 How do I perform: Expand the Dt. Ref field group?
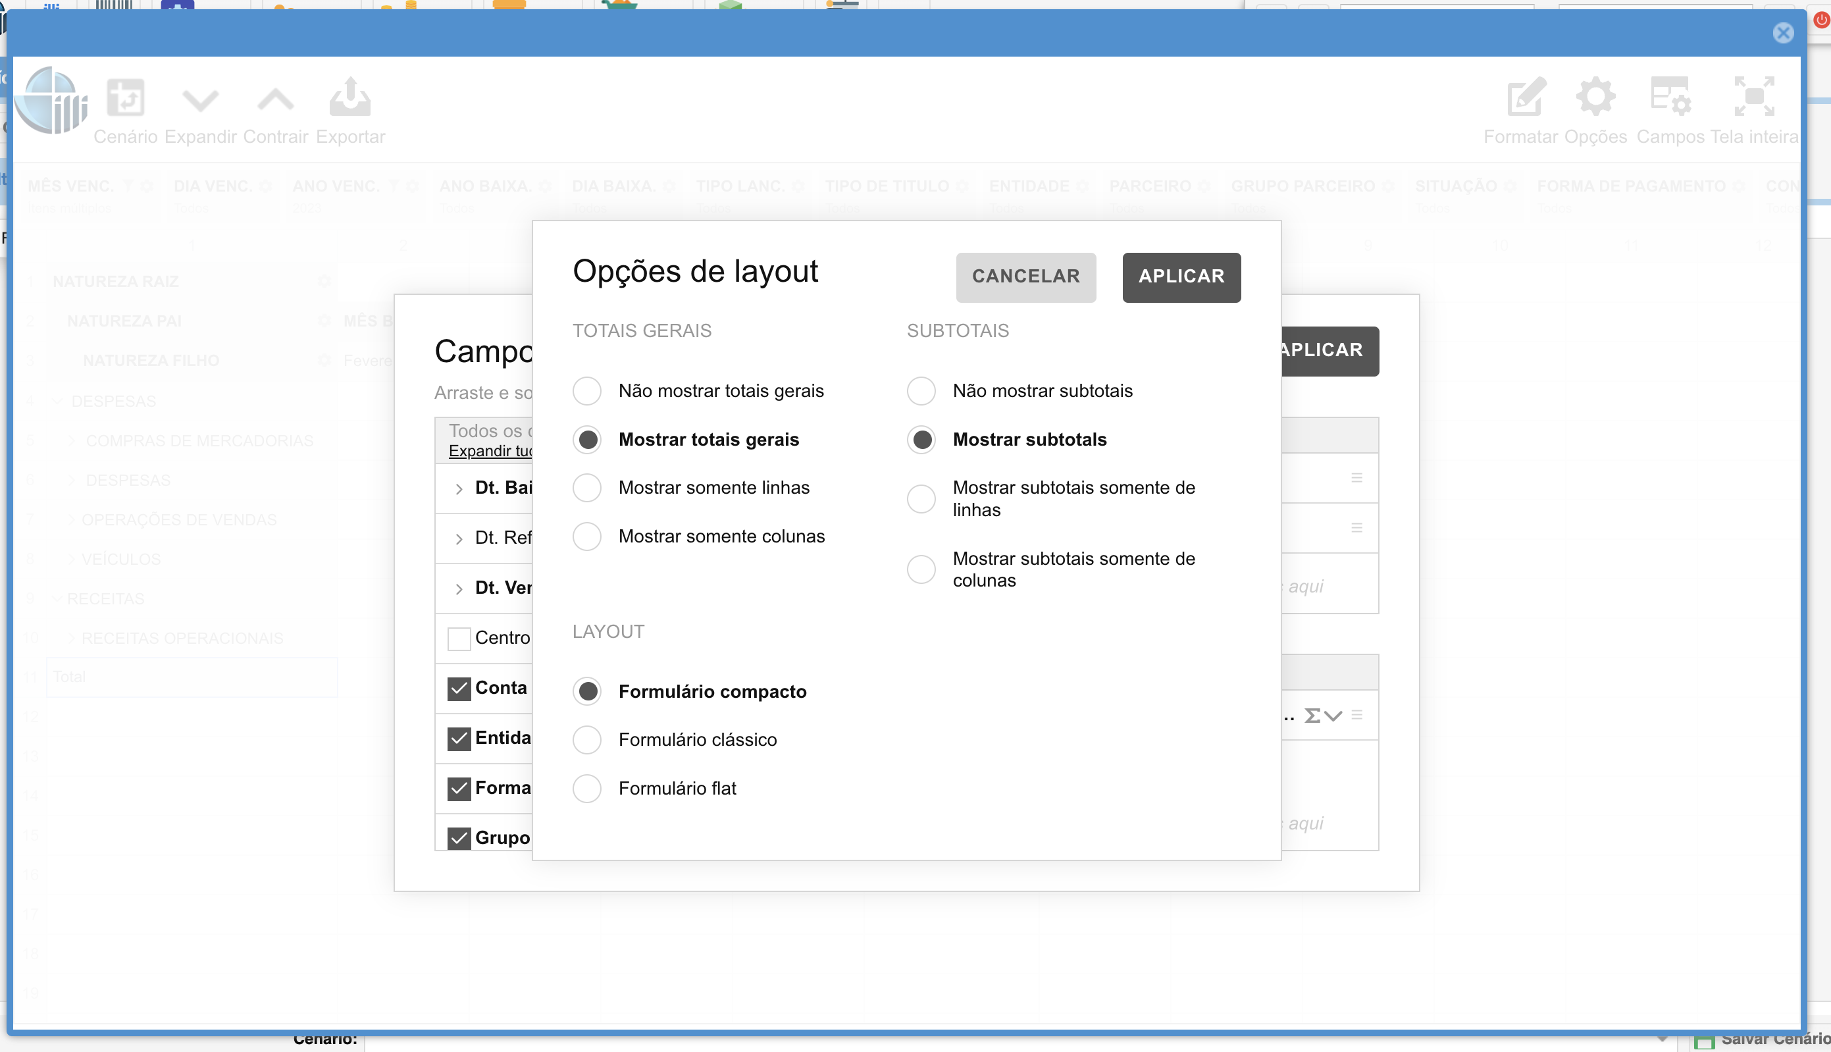tap(459, 539)
